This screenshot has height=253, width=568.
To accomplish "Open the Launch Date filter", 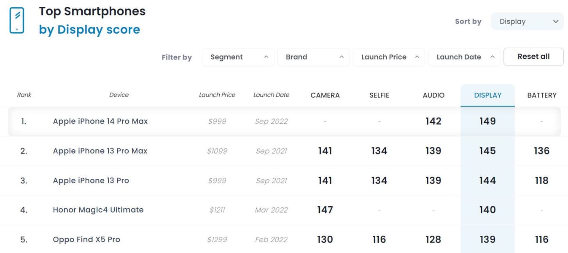I will click(x=464, y=57).
